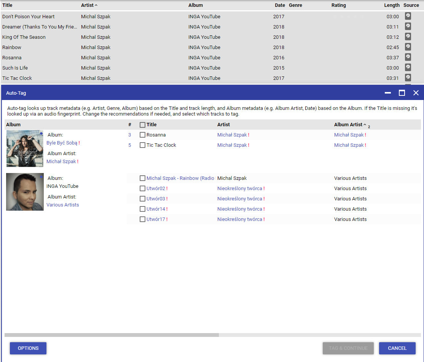Sort by Album Artist column header

(348, 124)
